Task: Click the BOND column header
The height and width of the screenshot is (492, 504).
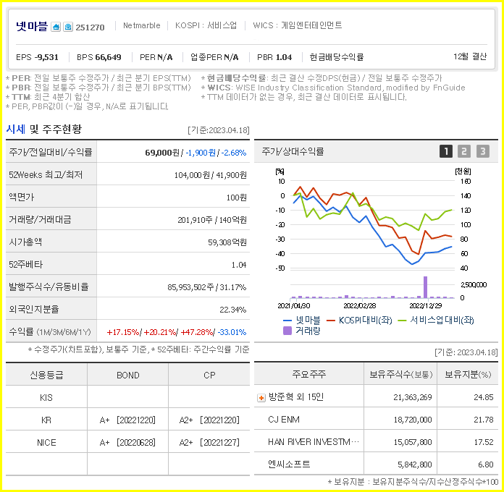Action: coord(128,375)
